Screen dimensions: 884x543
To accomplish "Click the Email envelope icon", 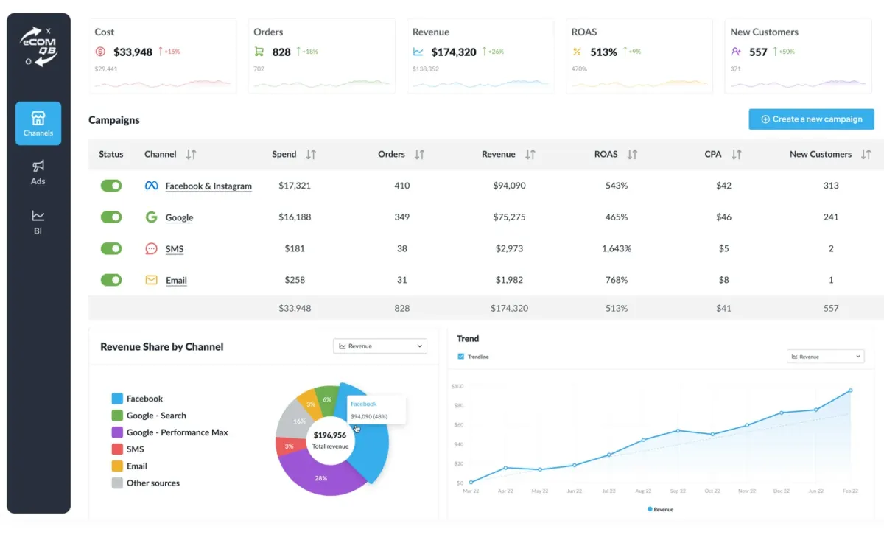I will 151,280.
